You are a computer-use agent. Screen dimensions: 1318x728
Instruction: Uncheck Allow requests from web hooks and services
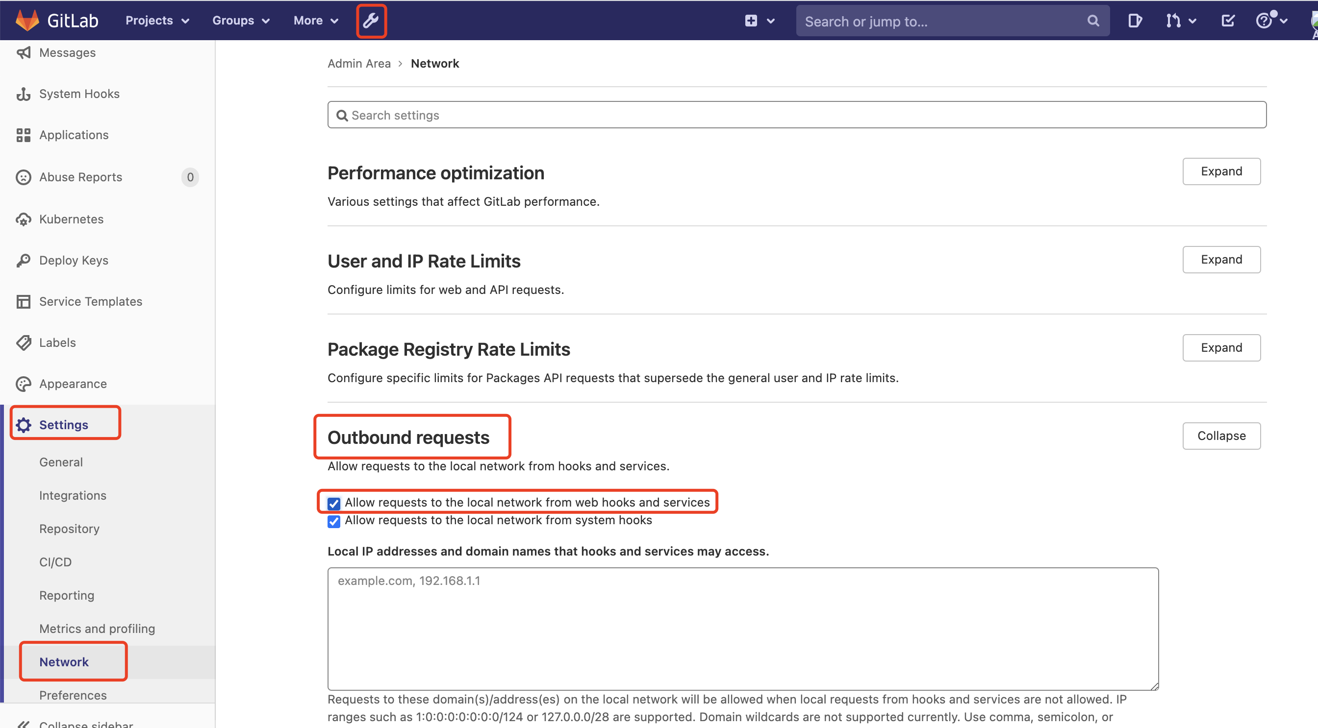pos(333,504)
